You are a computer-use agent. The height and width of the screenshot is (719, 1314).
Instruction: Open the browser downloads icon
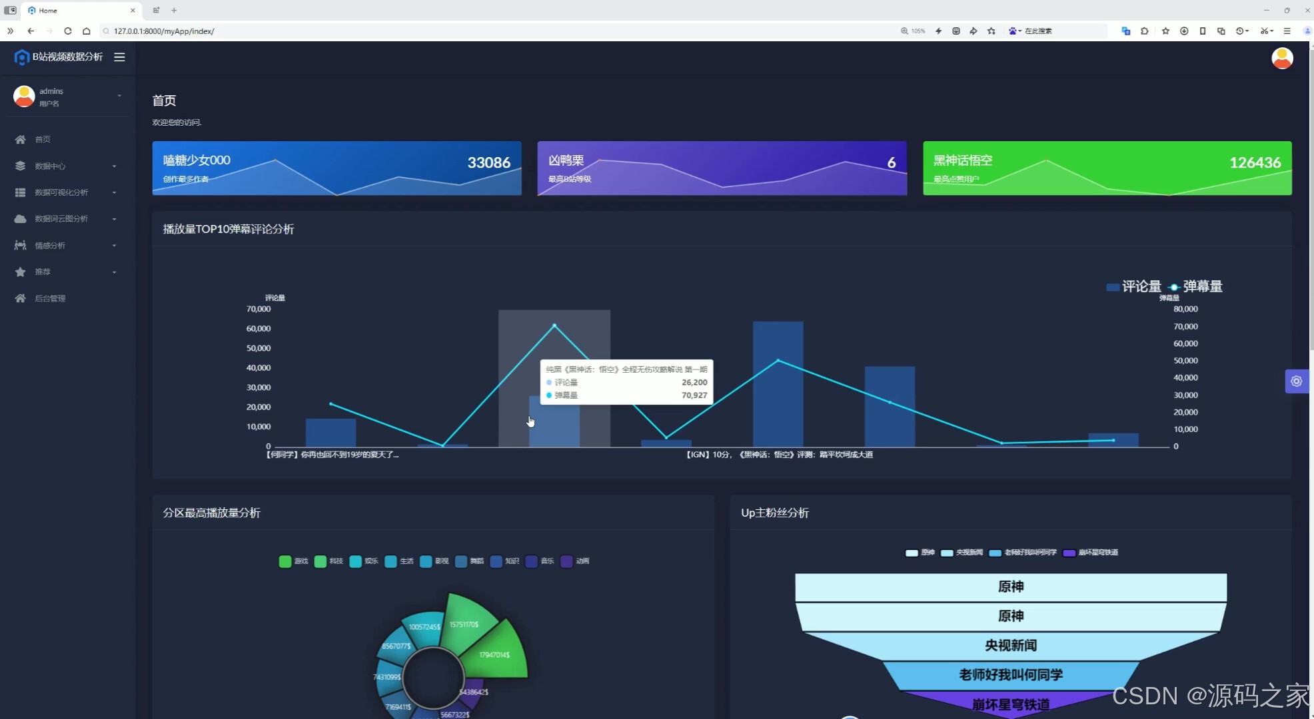pos(1184,31)
